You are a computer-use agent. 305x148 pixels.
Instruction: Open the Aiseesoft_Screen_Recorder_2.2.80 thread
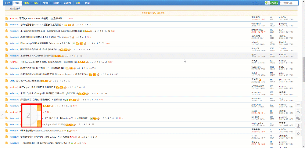[43, 131]
